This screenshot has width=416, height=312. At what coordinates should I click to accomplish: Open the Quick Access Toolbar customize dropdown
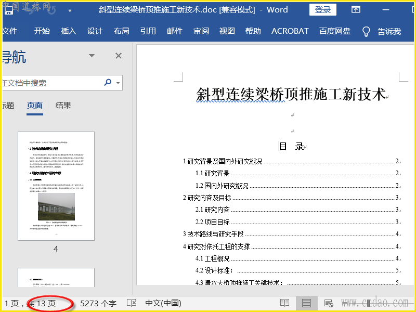point(70,10)
